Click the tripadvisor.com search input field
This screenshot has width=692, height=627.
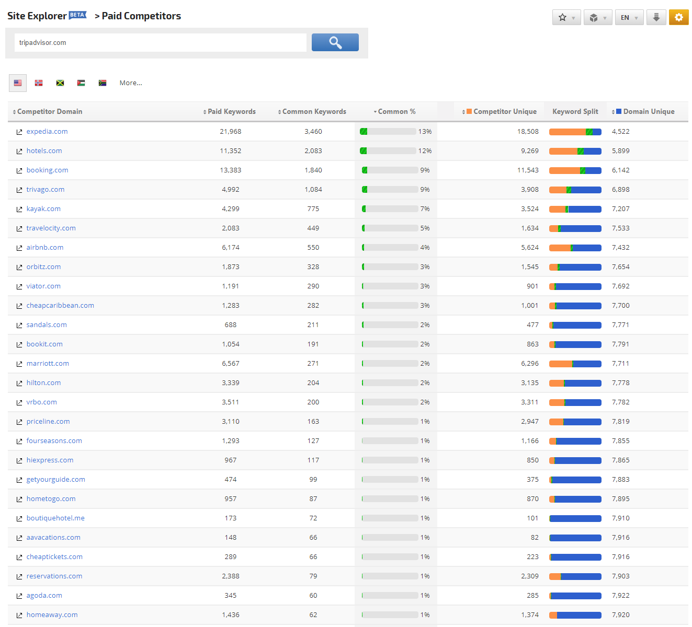click(160, 43)
